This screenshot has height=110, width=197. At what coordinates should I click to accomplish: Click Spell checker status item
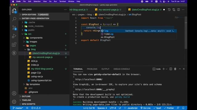click(x=157, y=108)
